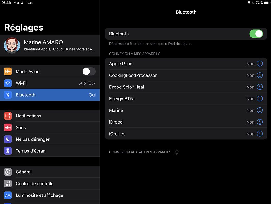Tap the Marine AMARO Apple ID profile
Viewport: 271px width, 204px height.
[x=50, y=45]
